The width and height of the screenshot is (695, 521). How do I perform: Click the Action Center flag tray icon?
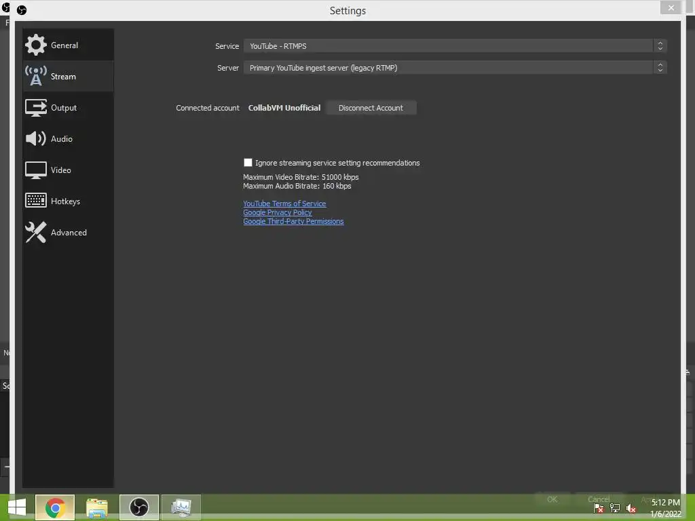click(x=599, y=508)
